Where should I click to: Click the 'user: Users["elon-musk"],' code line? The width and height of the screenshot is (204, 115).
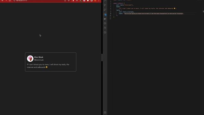pos(125,5)
